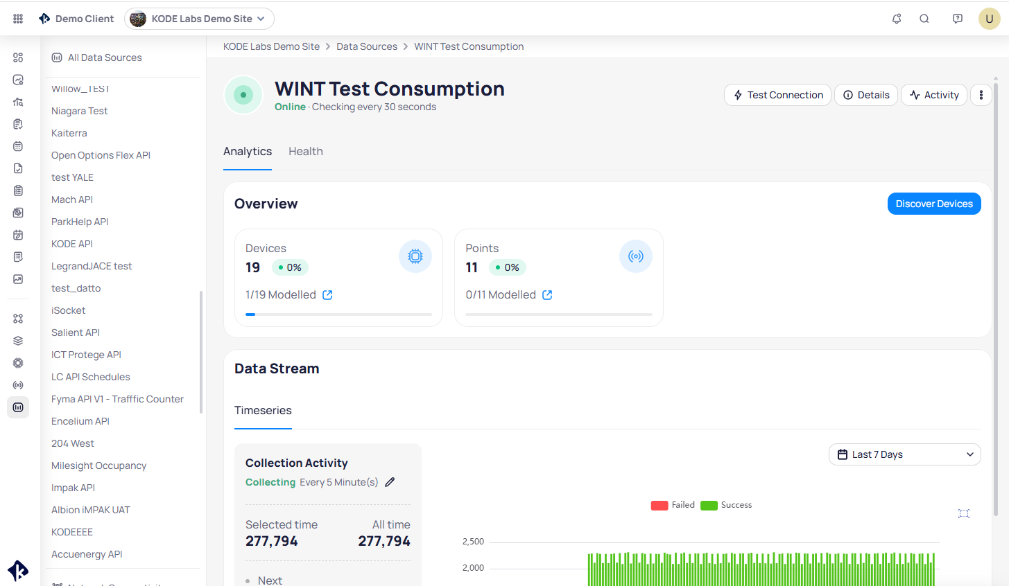Select LC API Schedules data source
Viewport: 1009px width, 586px height.
tap(91, 377)
